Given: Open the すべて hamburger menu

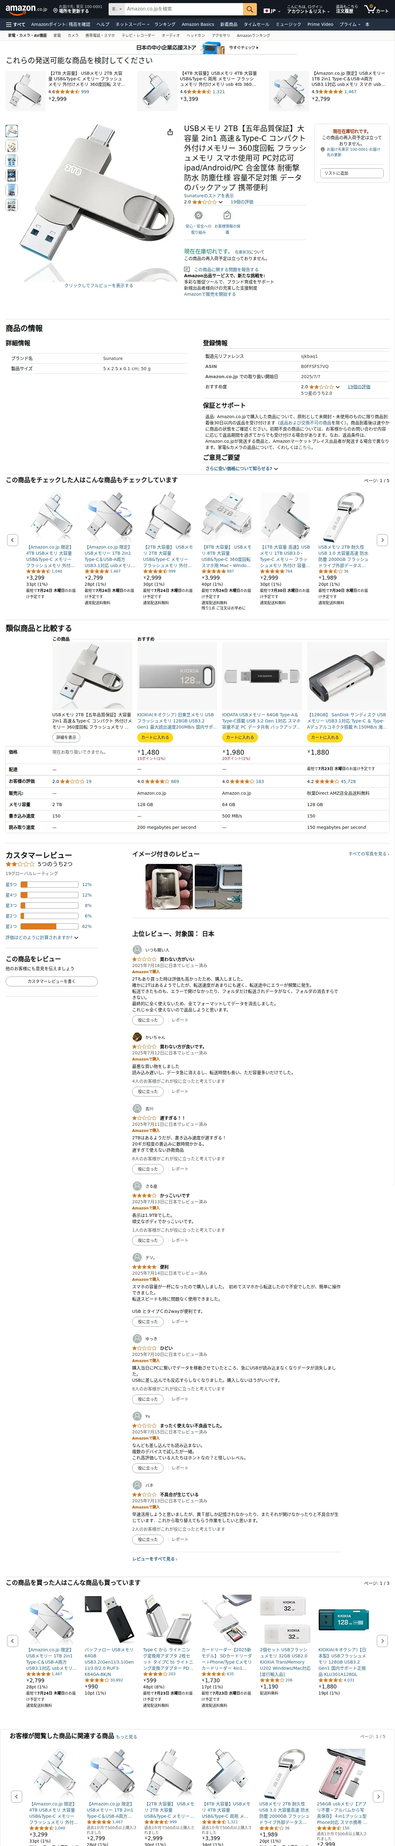Looking at the screenshot, I should point(15,24).
